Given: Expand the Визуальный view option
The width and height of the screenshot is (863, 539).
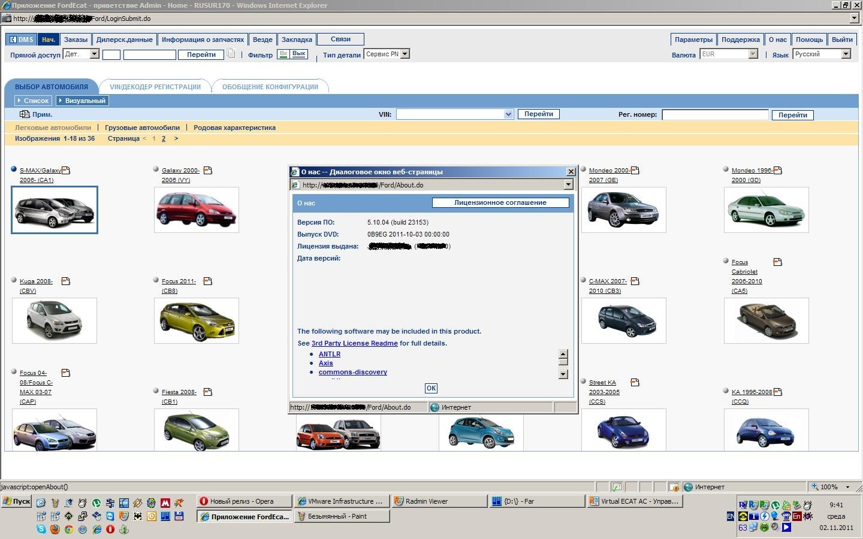Looking at the screenshot, I should click(x=82, y=101).
